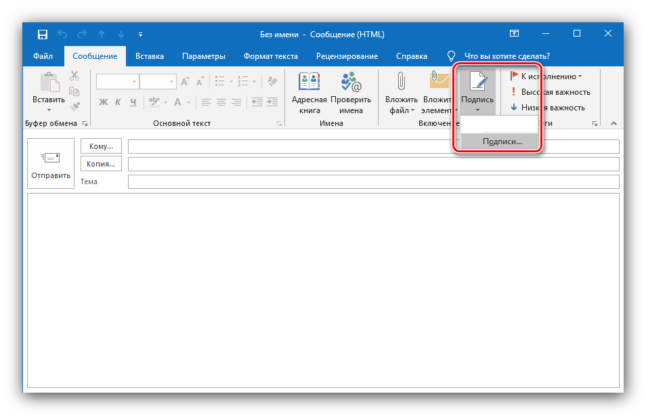Open the font name combo box

point(118,82)
